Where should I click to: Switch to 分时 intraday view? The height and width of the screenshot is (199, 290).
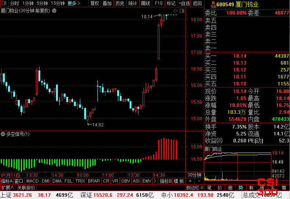point(14,3)
